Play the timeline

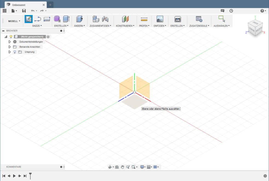(15, 176)
